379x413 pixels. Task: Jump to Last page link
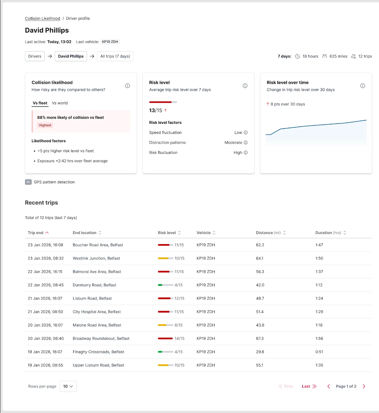(309, 386)
